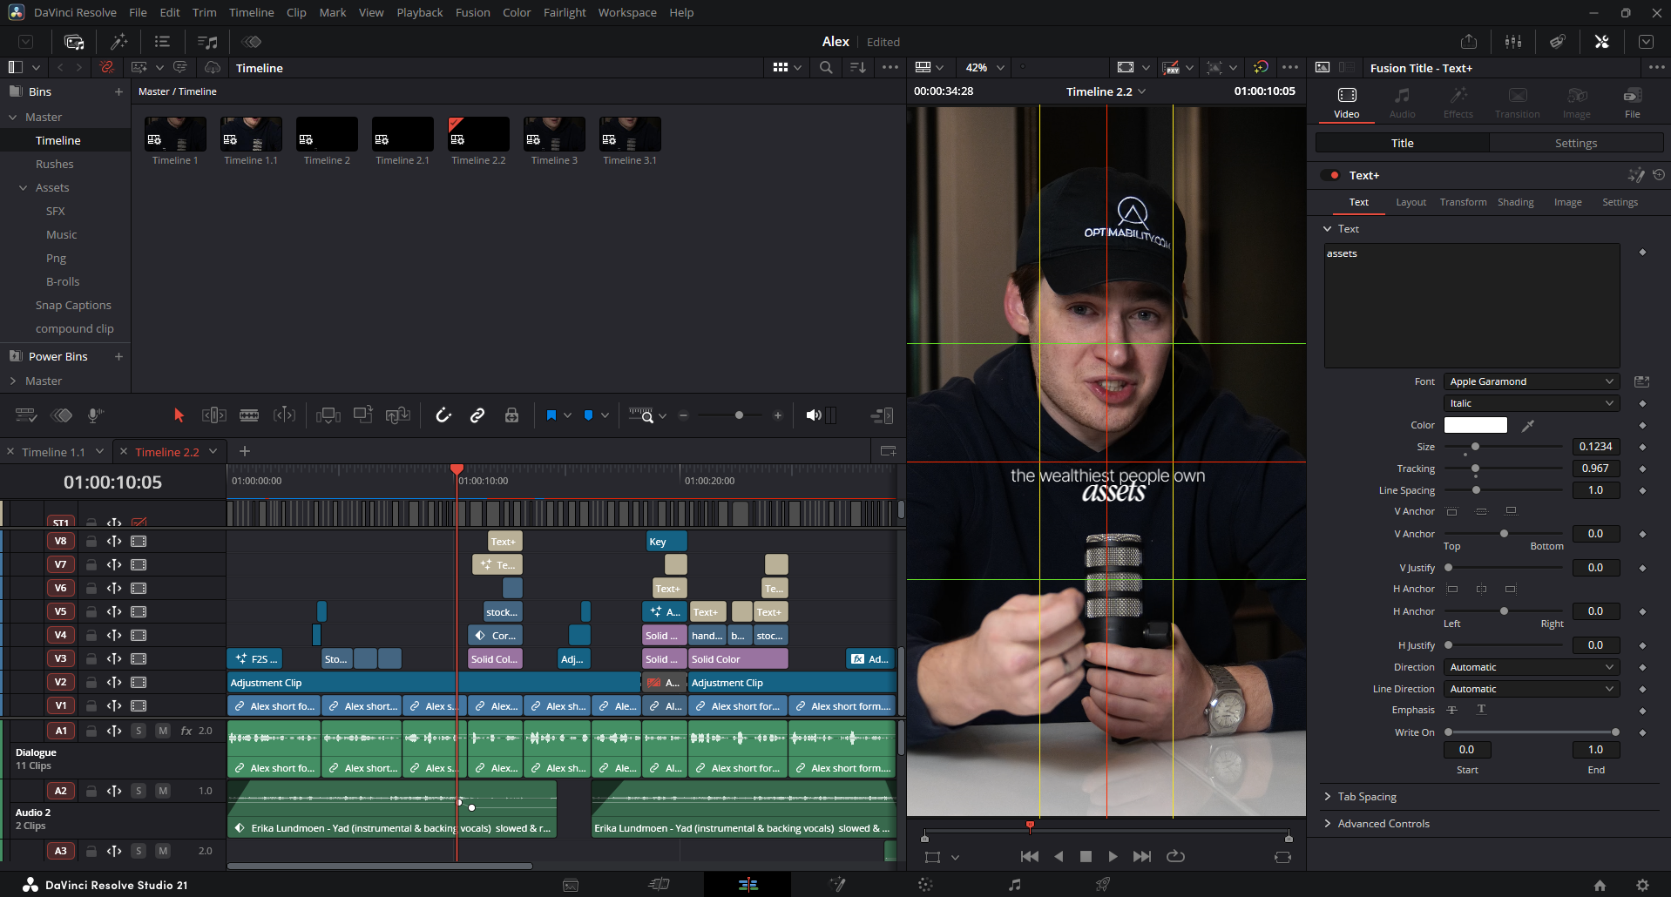Open Project Settings gear icon
Screen dimensions: 1671x897
[1642, 885]
